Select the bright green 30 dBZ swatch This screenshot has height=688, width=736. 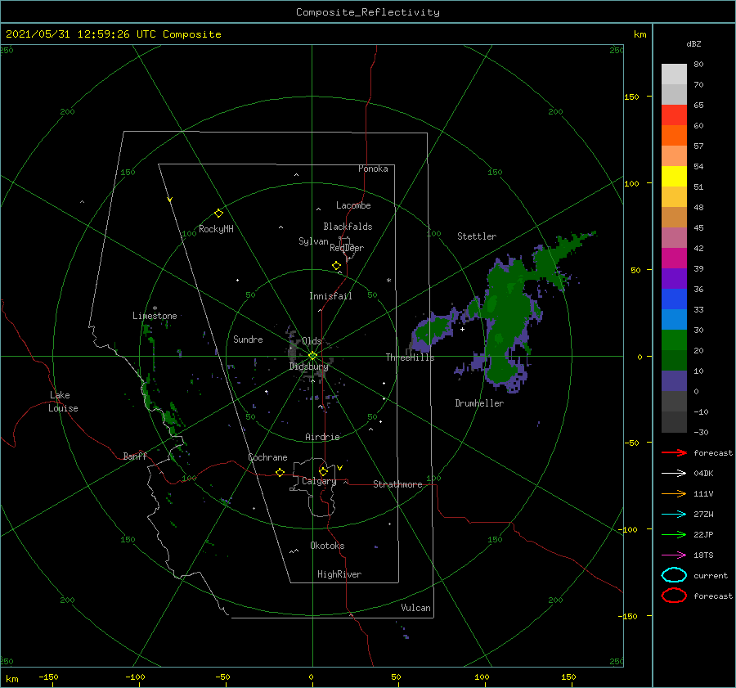[674, 340]
